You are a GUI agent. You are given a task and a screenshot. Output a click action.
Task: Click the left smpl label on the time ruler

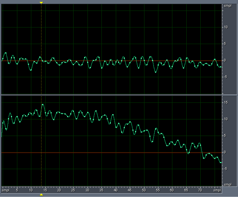point(6,190)
